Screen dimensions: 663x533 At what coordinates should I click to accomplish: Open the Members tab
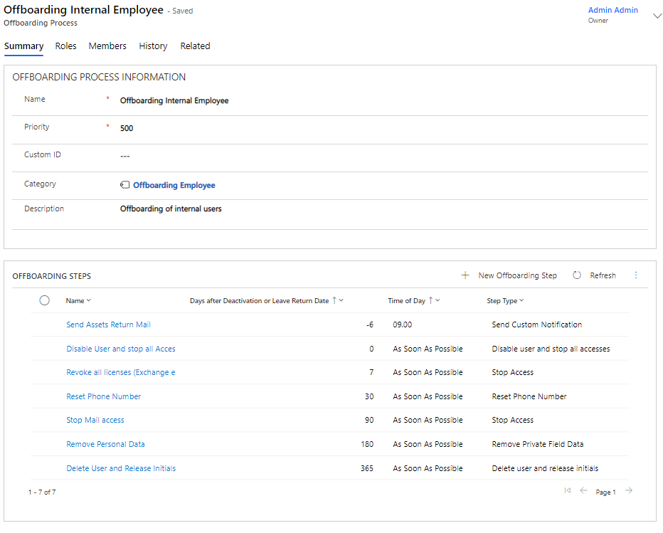[x=107, y=46]
